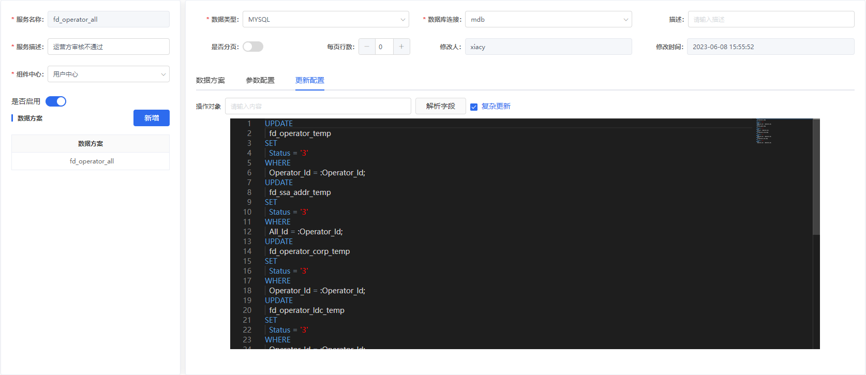
Task: Click code line 12 All_Id condition
Action: [306, 232]
